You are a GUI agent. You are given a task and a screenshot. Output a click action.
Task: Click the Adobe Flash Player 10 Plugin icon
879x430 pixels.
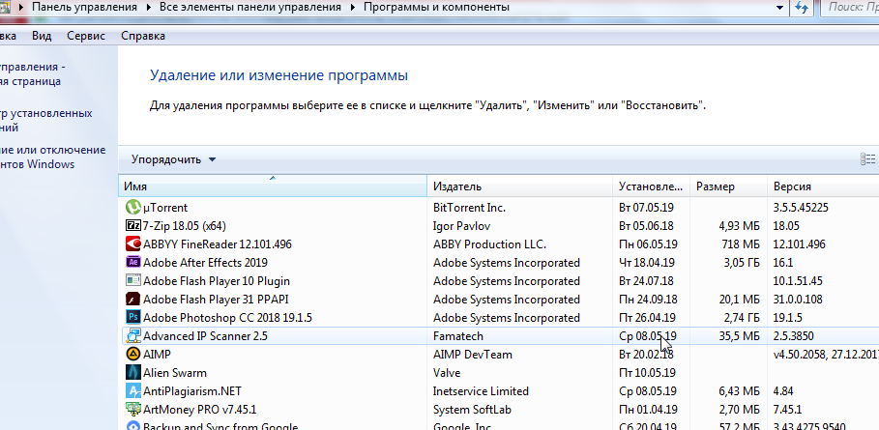[x=132, y=280]
